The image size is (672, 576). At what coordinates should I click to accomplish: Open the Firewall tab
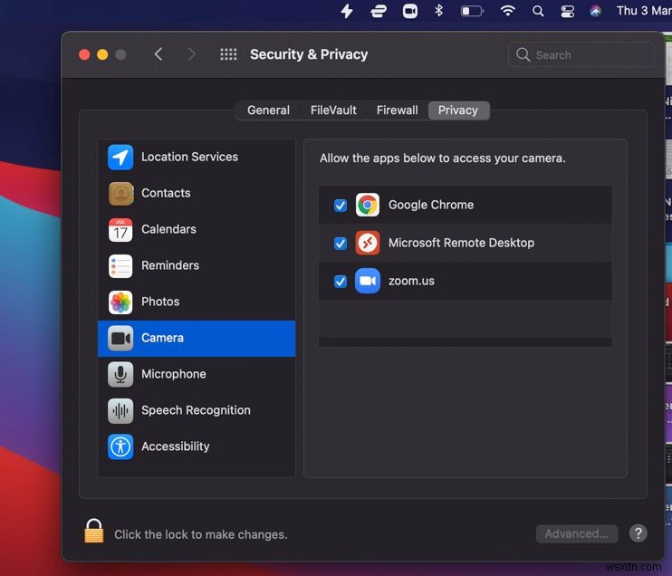397,110
